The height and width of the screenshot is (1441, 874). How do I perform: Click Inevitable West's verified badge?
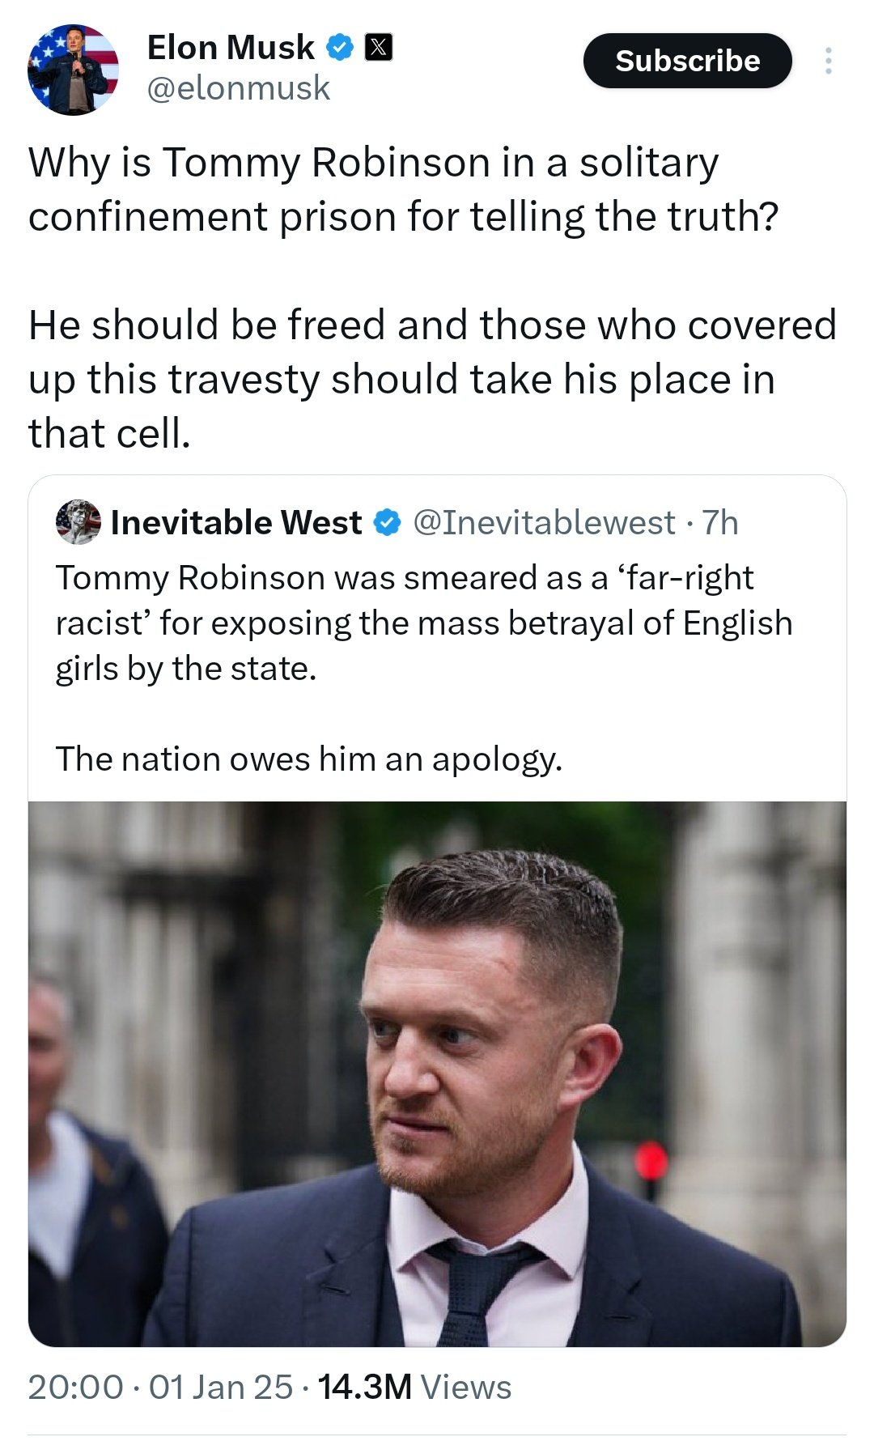coord(388,523)
